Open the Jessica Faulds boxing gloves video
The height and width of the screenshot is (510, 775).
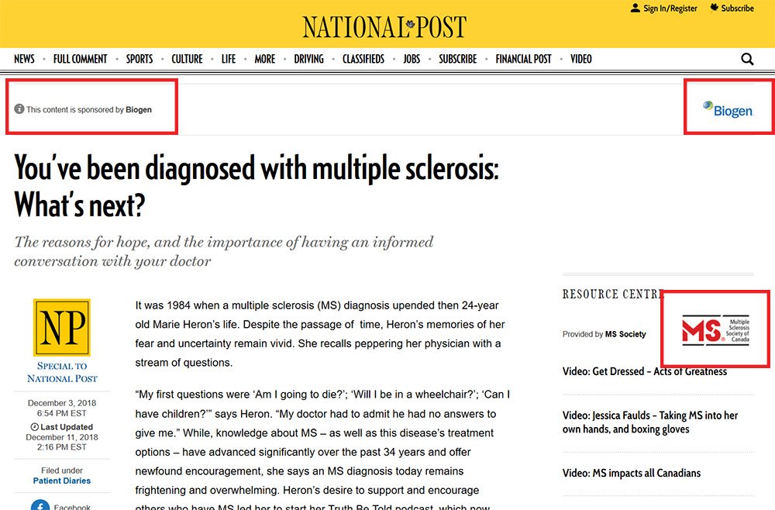click(650, 422)
